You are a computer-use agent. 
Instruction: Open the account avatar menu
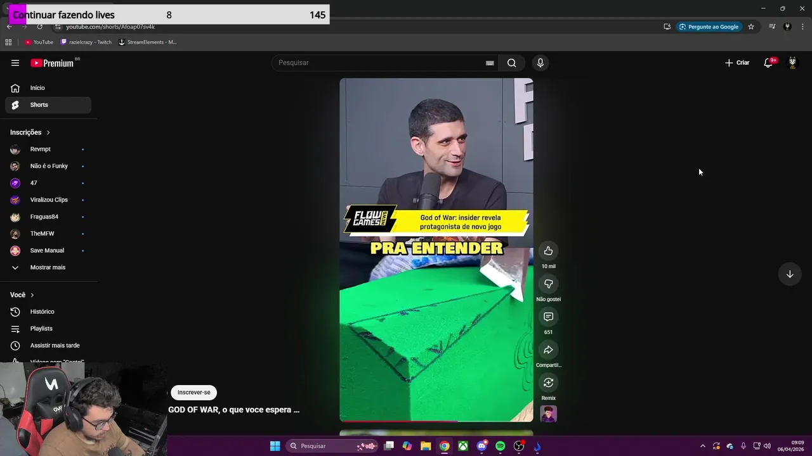[792, 63]
